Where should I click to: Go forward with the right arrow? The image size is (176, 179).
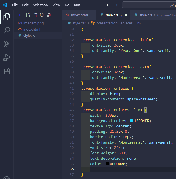coord(116,5)
